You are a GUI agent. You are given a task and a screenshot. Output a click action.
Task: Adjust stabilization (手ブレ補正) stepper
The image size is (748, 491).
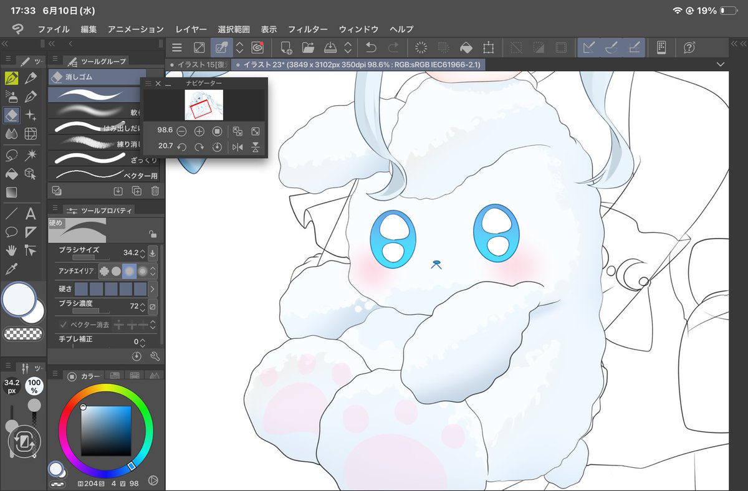coord(143,342)
